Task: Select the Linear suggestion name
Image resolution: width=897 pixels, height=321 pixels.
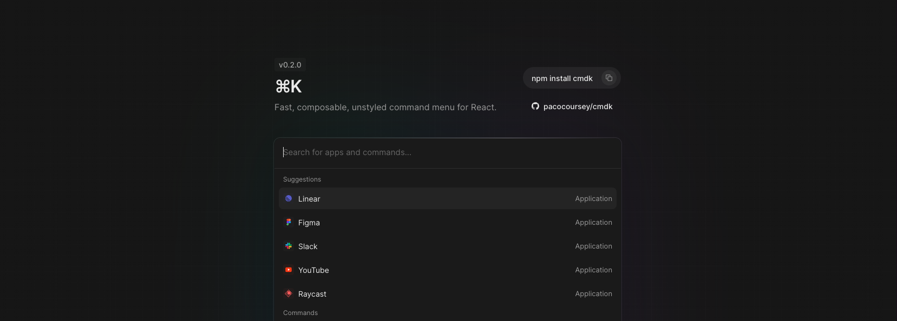Action: coord(309,199)
